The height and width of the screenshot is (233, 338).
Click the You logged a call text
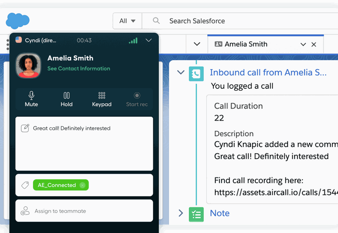click(x=242, y=86)
